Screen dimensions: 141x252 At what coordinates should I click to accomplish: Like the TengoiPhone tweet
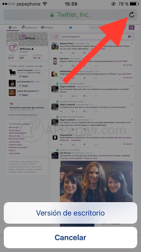84,145
